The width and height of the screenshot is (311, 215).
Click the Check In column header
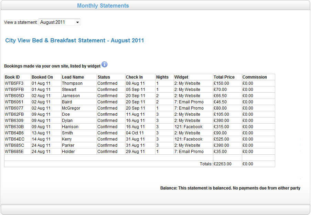tap(134, 77)
